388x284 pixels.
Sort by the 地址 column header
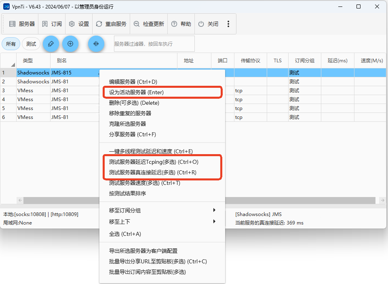coord(194,61)
